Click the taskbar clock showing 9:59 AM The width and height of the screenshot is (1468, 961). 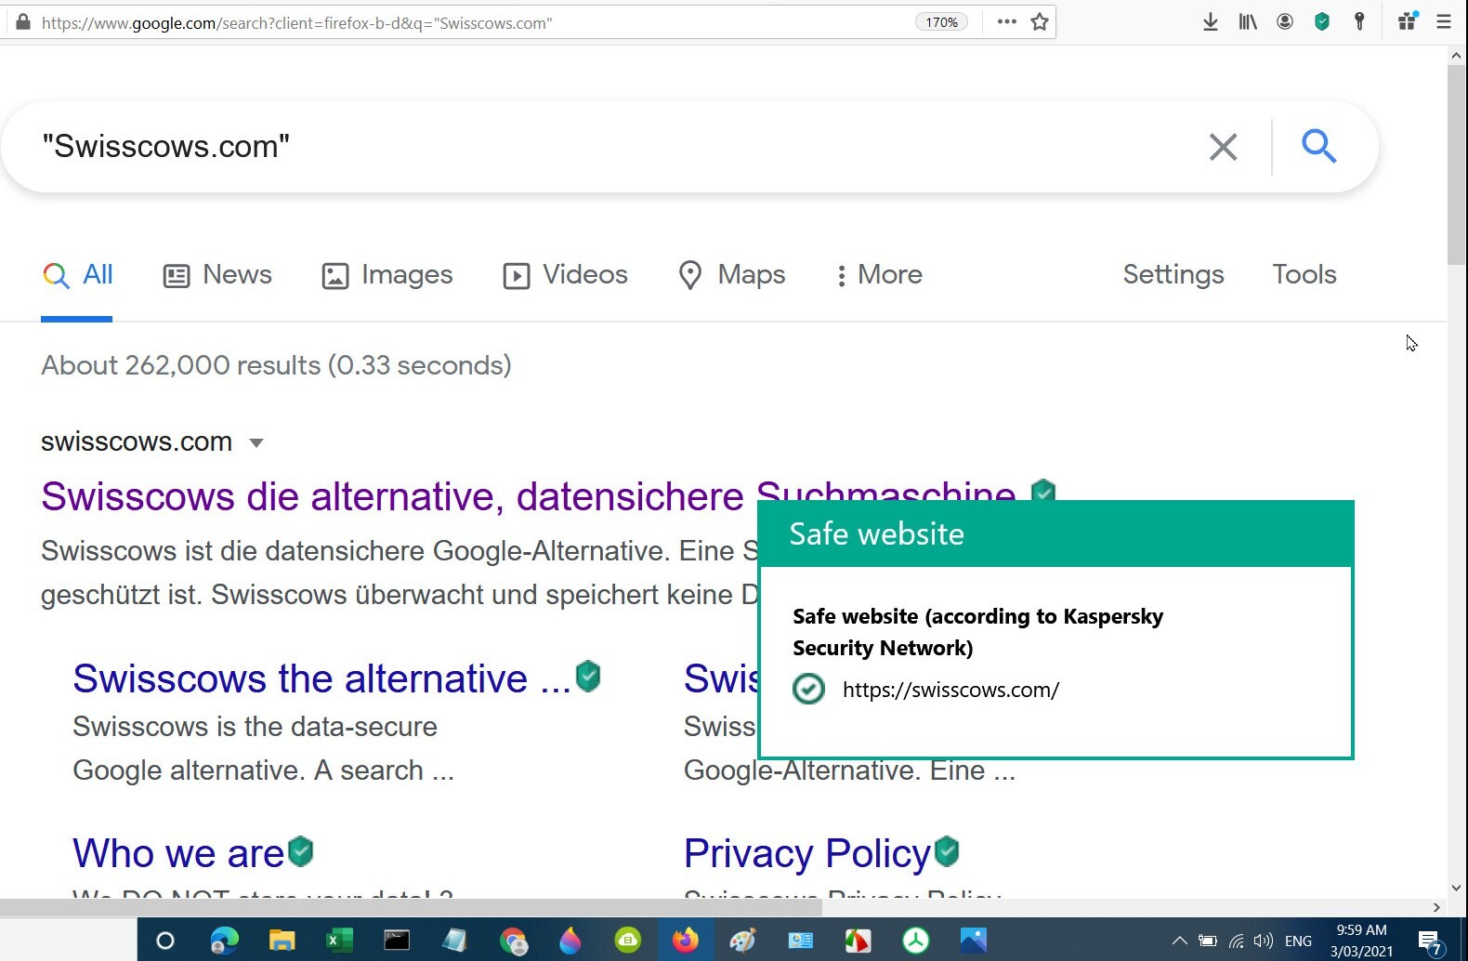tap(1361, 941)
